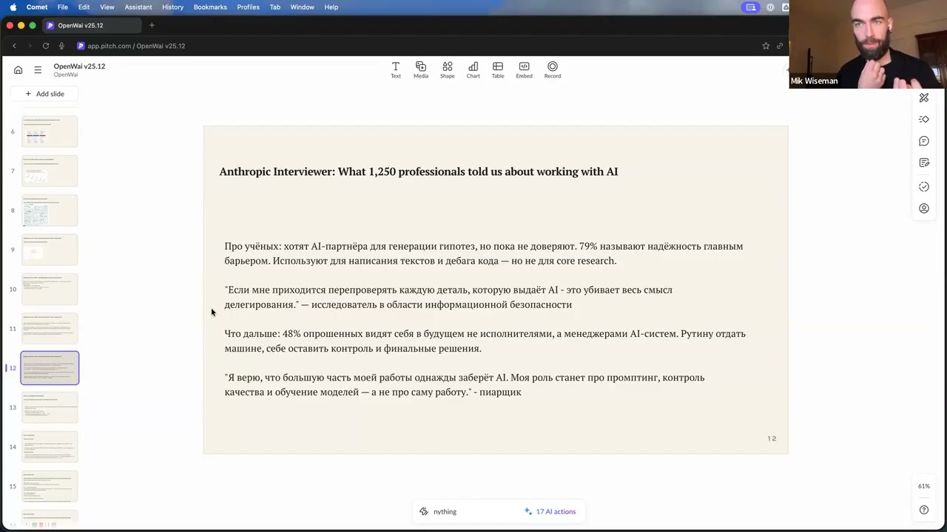This screenshot has width=947, height=532.
Task: Open the 17 AI actions button
Action: click(550, 511)
